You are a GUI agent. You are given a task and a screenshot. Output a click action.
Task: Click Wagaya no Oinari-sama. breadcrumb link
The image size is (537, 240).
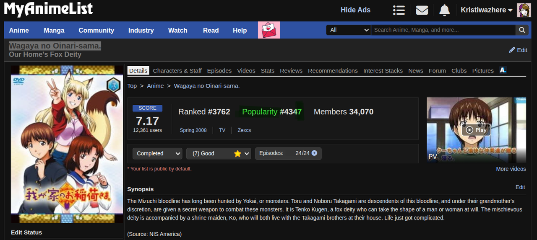207,86
